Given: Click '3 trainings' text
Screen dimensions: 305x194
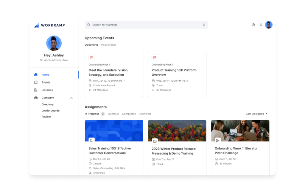Looking at the screenshot, I should tap(99, 173).
